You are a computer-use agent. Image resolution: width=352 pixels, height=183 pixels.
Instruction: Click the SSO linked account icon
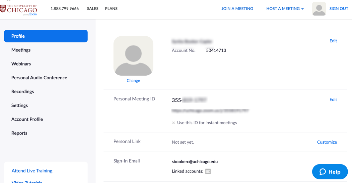(208, 171)
